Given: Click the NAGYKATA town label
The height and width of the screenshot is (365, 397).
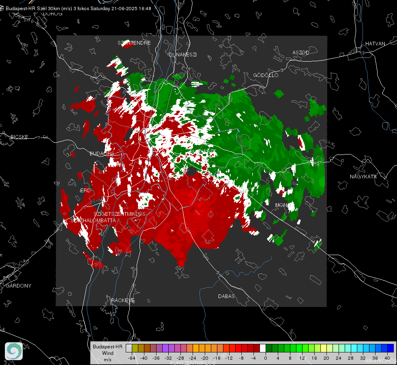Looking at the screenshot, I should click(x=363, y=176).
